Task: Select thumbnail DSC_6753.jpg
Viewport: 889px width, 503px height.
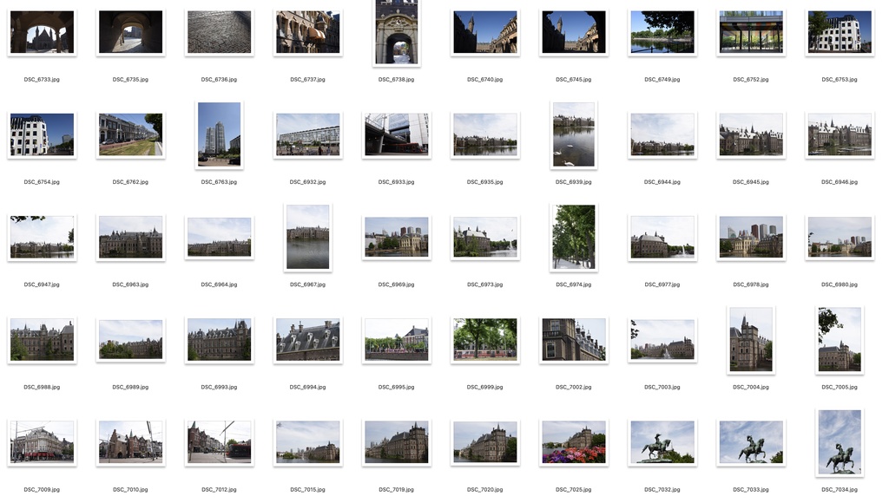Action: point(840,32)
